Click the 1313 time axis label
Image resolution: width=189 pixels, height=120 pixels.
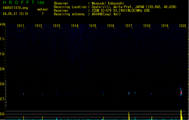tap(56, 25)
